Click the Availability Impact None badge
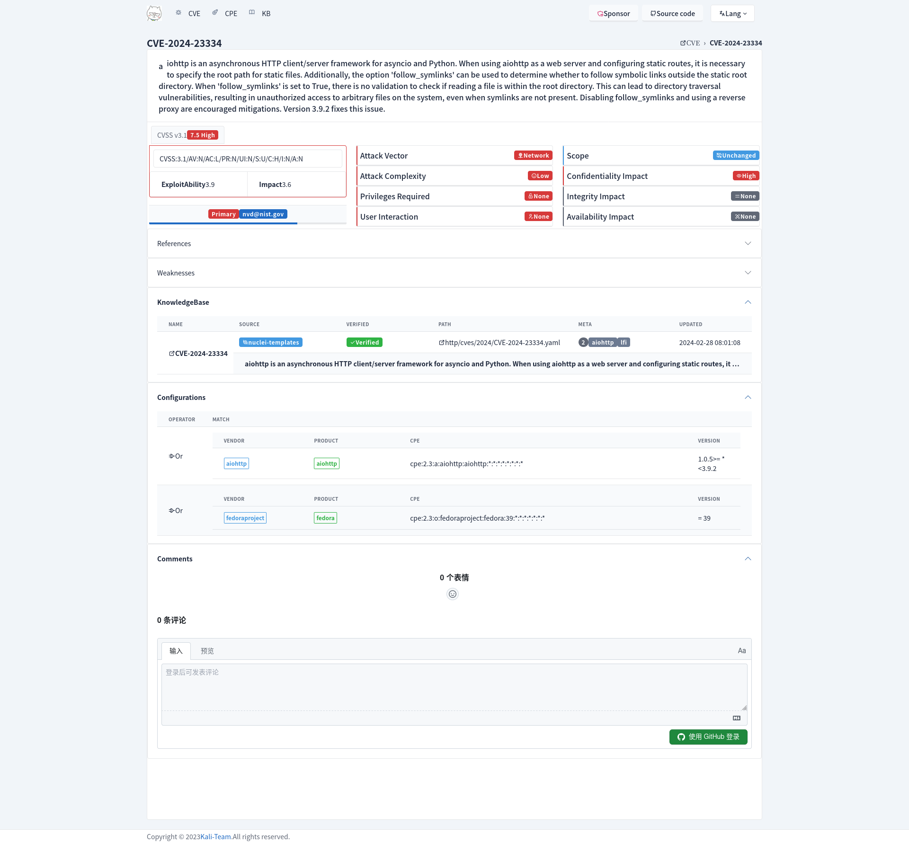909x843 pixels. point(745,216)
